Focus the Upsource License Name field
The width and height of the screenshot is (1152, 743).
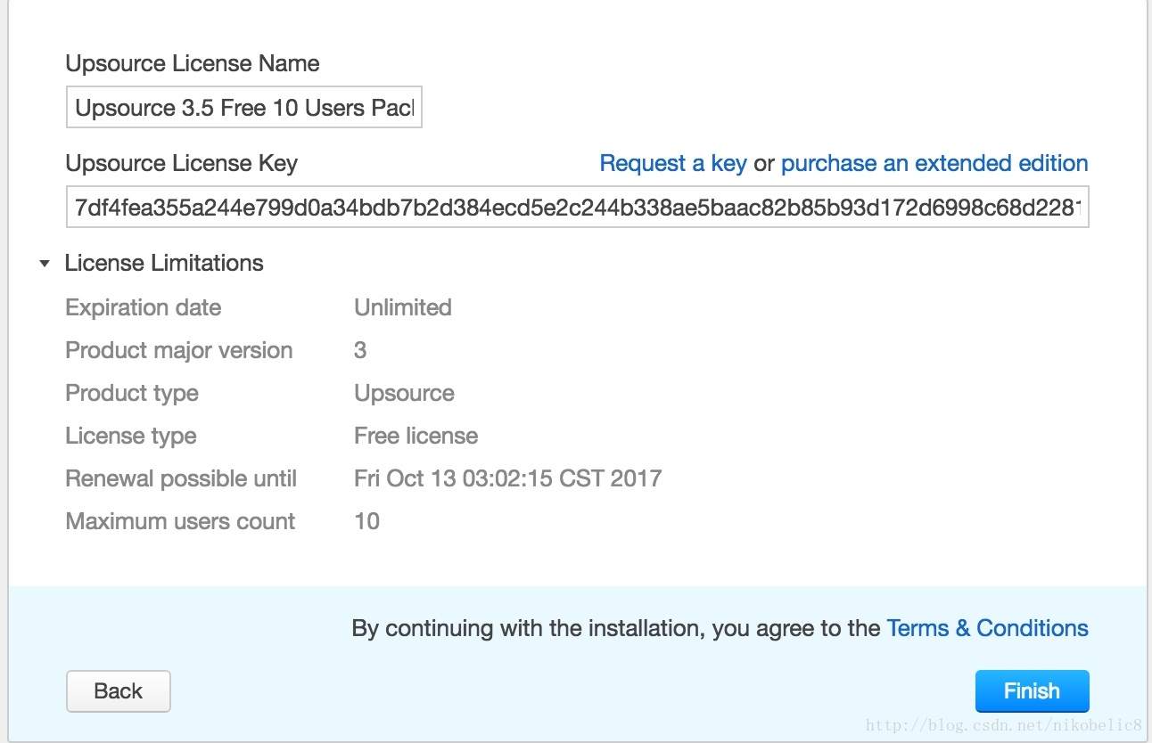pos(243,108)
